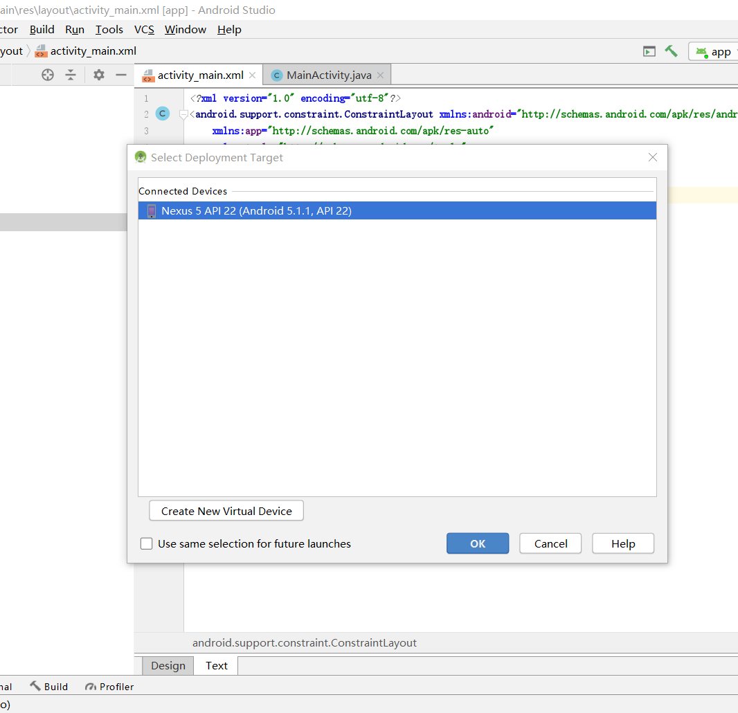
Task: Close the MainActivity.java tab
Action: click(380, 75)
